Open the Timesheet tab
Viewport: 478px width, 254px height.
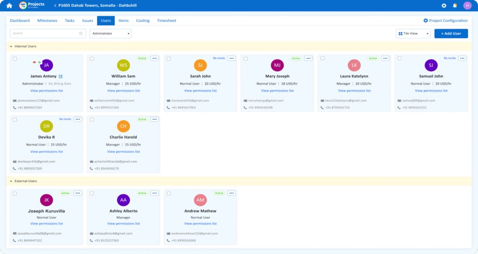click(x=167, y=21)
